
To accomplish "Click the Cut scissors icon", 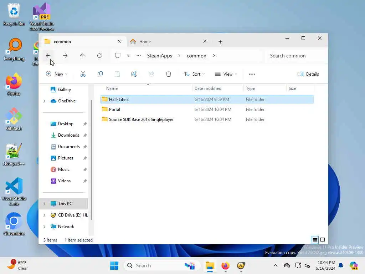I will pyautogui.click(x=83, y=74).
